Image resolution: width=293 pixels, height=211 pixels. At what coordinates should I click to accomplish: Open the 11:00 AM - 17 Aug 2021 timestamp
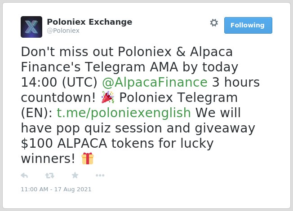click(x=56, y=189)
